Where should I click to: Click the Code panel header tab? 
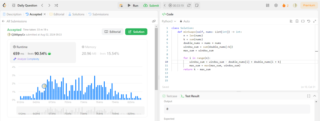click(x=167, y=14)
